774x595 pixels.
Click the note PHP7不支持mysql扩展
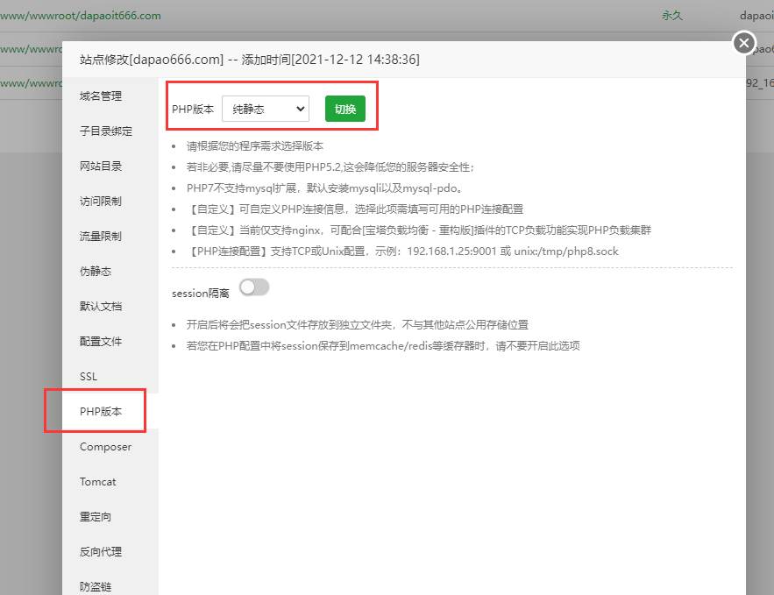click(x=324, y=188)
